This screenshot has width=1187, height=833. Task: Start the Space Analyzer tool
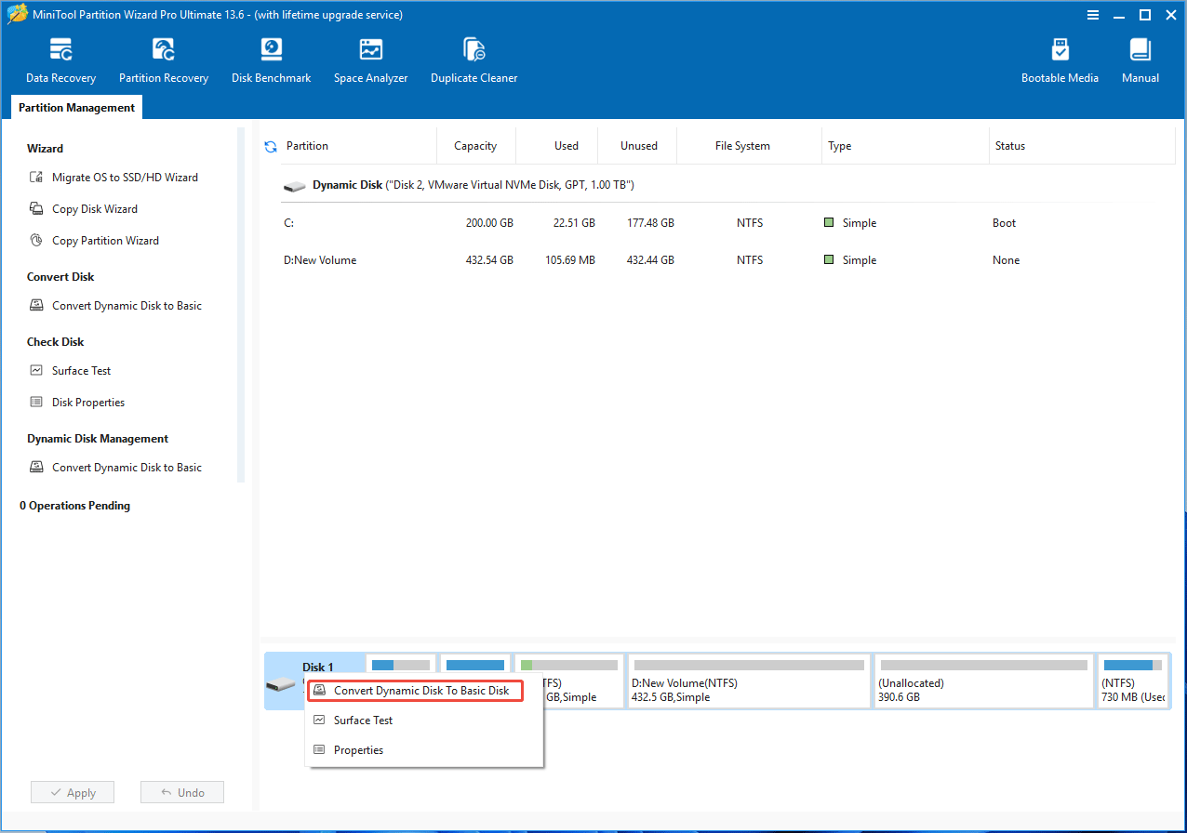click(370, 61)
